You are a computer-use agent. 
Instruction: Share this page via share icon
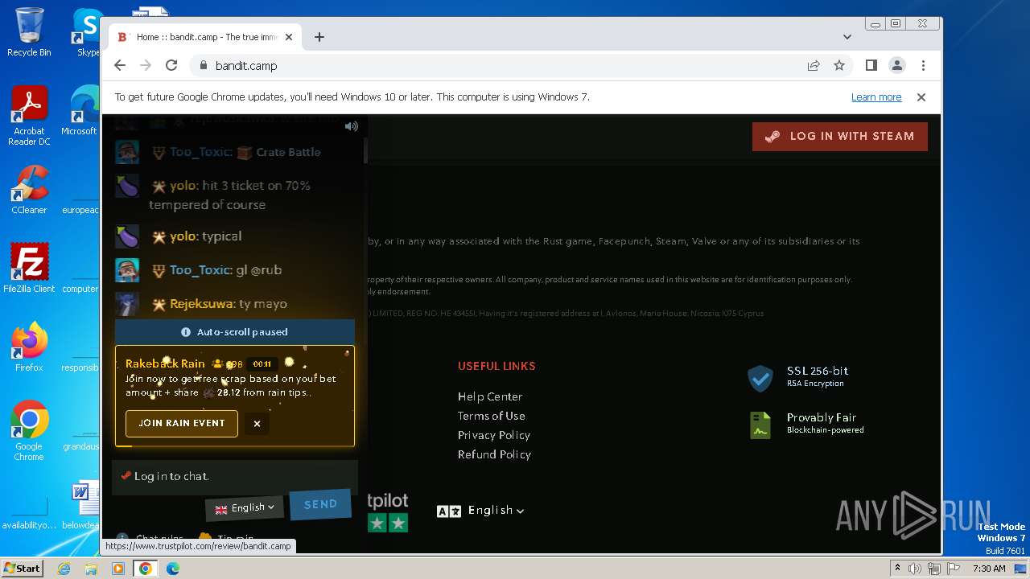(x=814, y=66)
